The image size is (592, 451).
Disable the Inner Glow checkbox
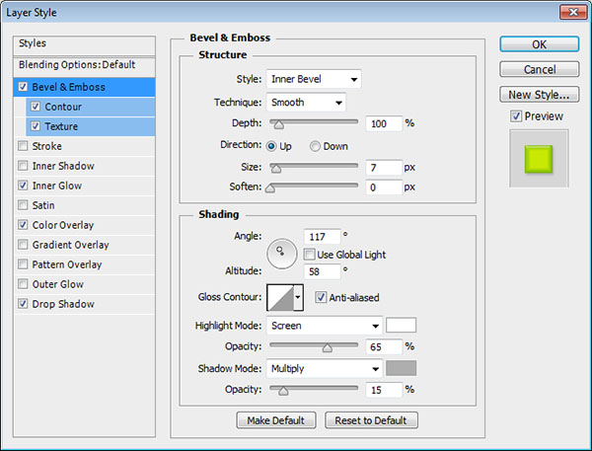click(x=23, y=186)
